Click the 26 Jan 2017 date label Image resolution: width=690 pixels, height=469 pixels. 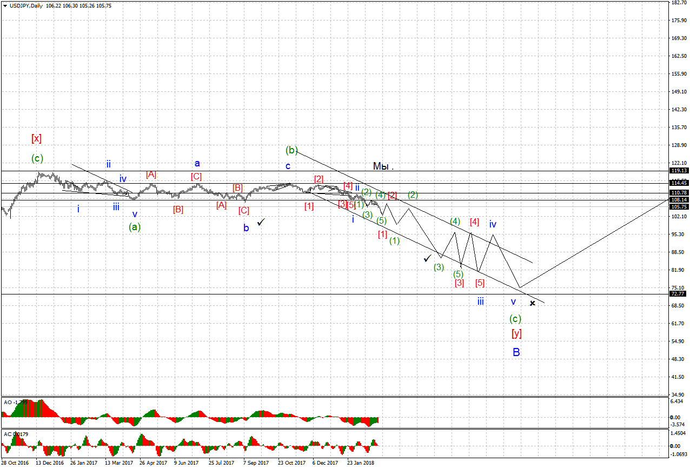click(84, 463)
